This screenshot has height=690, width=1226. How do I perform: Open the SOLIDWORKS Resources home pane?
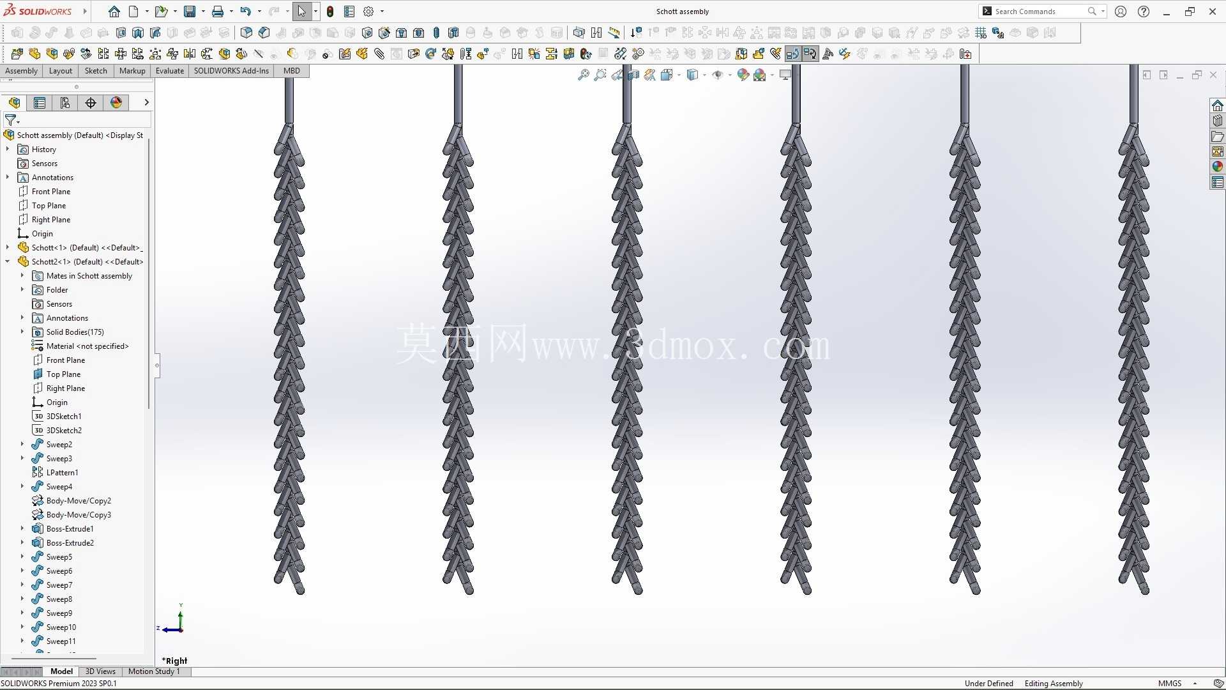coord(1218,105)
